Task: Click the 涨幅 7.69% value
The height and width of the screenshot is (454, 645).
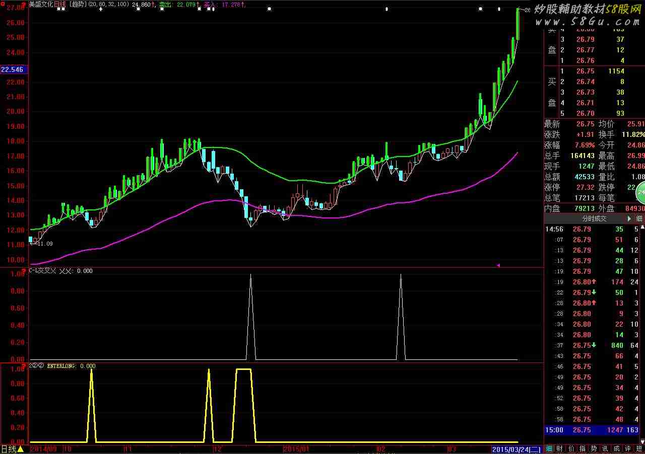Action: pos(584,145)
